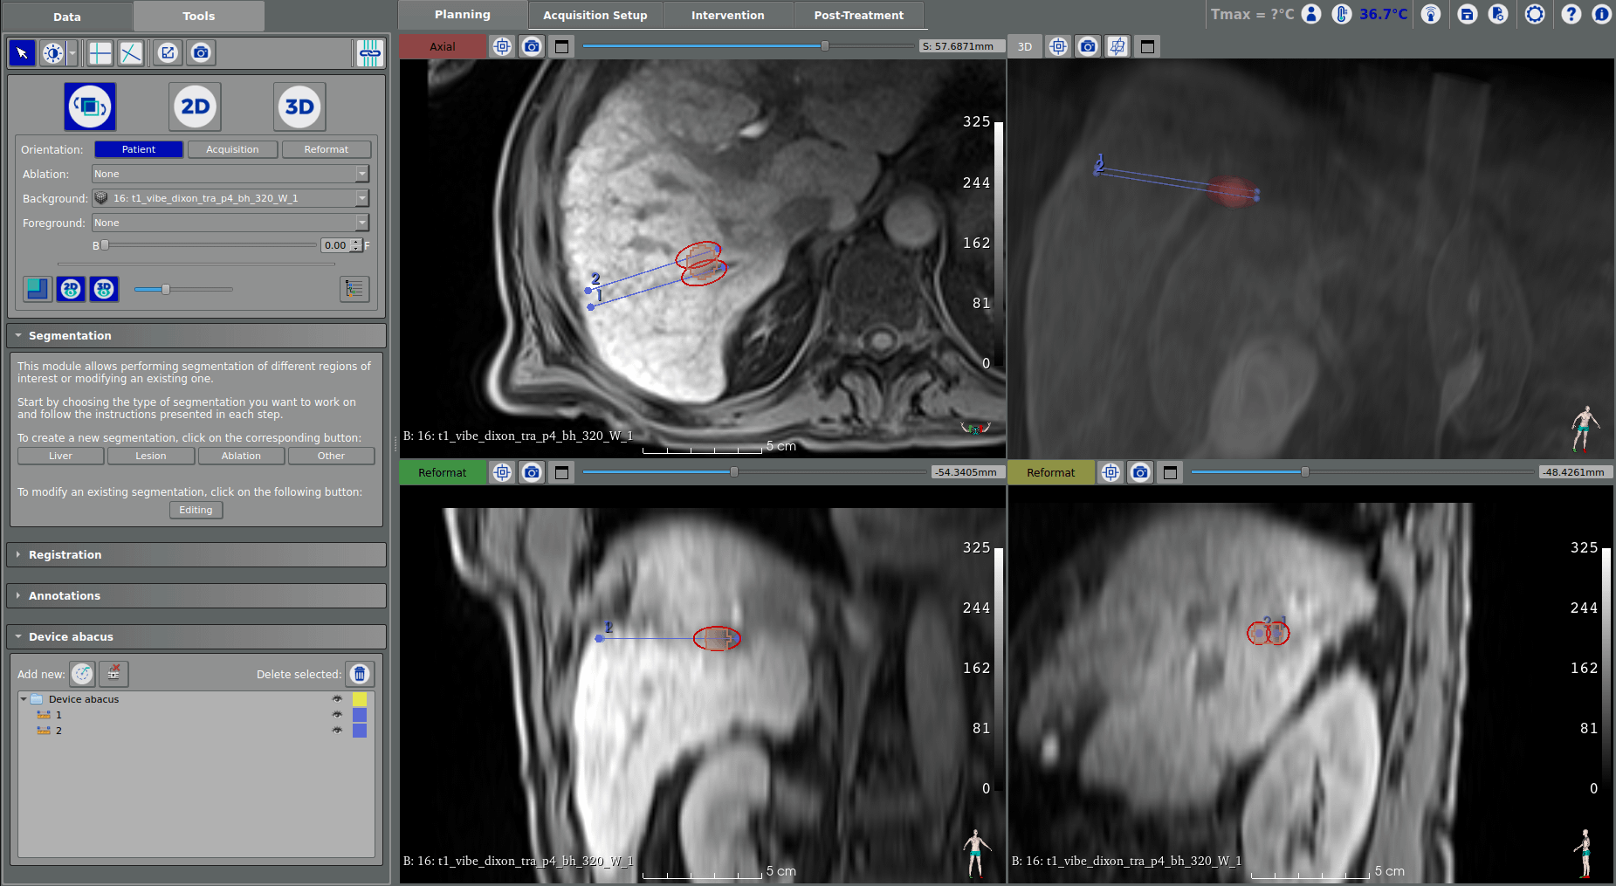Click the Lesion segmentation button
The width and height of the screenshot is (1616, 886).
point(150,456)
